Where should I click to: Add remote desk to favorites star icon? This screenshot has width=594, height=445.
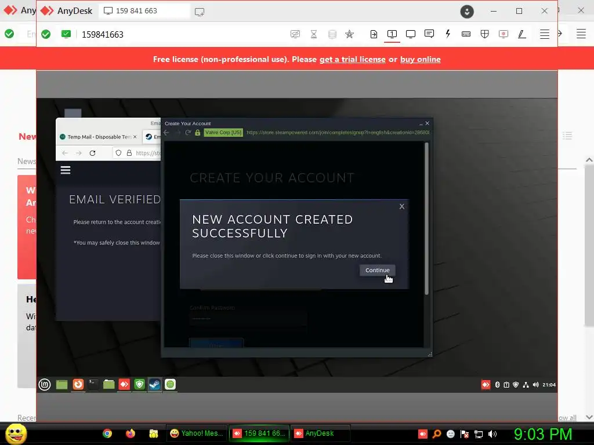[349, 34]
